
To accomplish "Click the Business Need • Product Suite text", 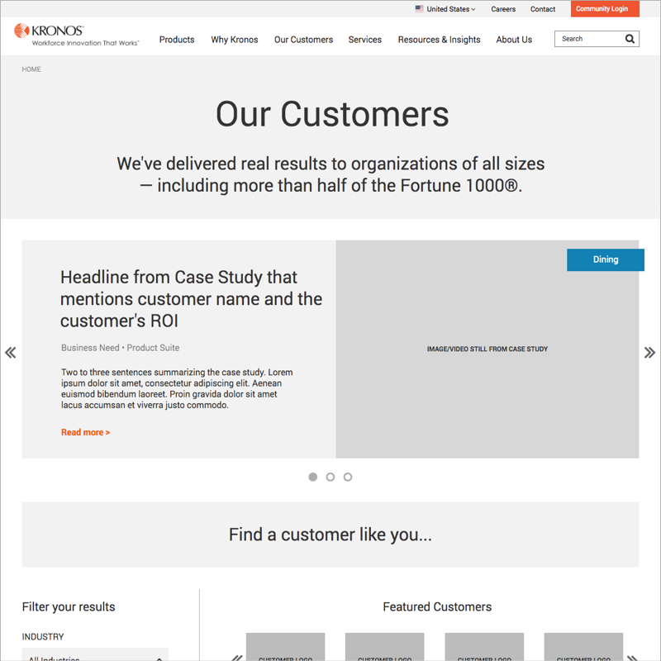I will click(120, 348).
